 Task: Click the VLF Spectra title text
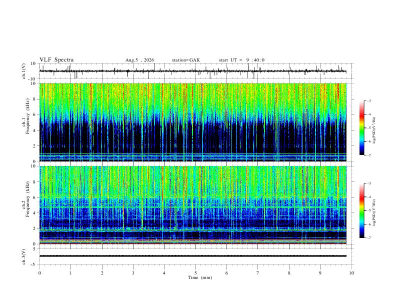point(56,60)
